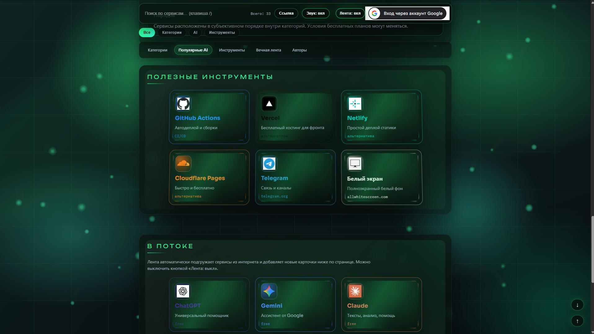Click the Ссылка button
The width and height of the screenshot is (594, 334).
pyautogui.click(x=286, y=13)
